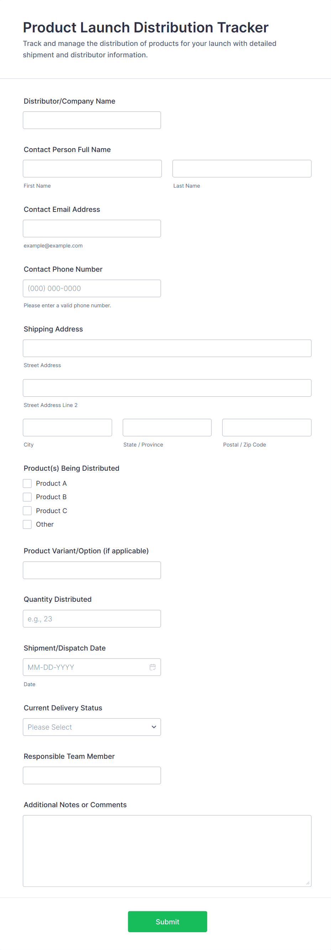The image size is (331, 950).
Task: Click the Street Address Line 2 field
Action: coord(167,388)
